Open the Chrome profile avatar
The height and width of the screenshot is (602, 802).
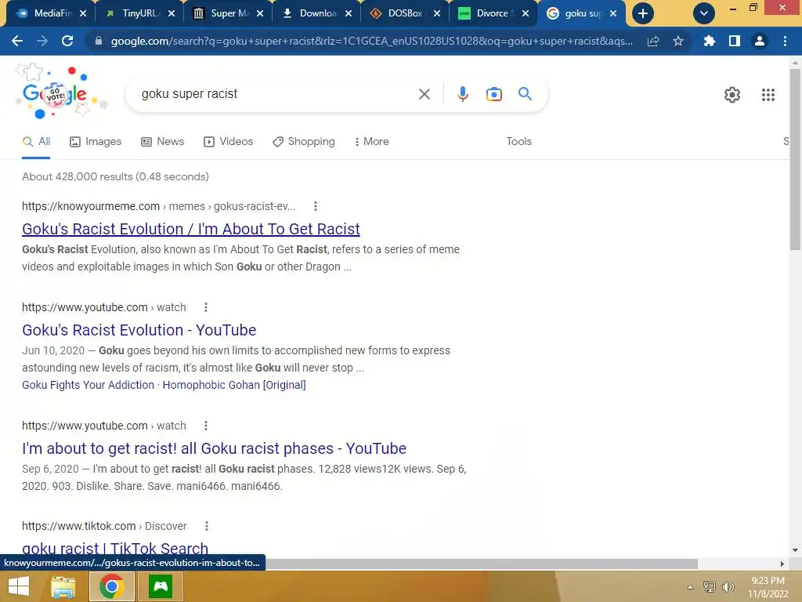pyautogui.click(x=760, y=41)
